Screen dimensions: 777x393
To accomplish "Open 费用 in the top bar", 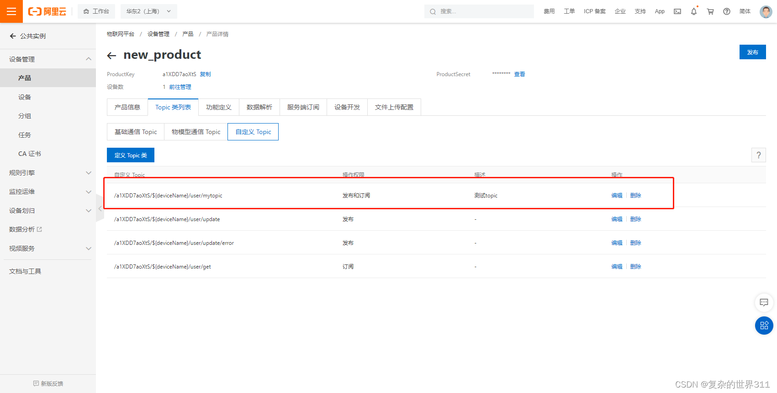I will pyautogui.click(x=549, y=11).
